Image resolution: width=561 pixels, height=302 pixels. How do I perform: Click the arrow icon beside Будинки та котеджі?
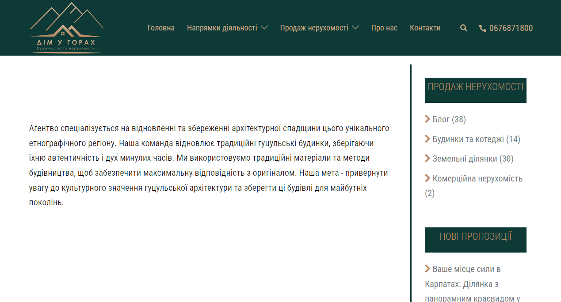tap(427, 139)
